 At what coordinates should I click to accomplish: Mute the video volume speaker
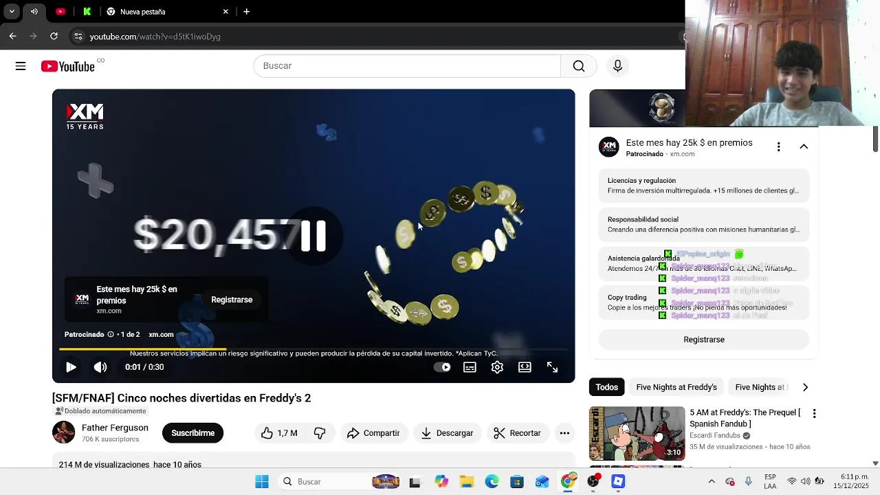coord(100,367)
